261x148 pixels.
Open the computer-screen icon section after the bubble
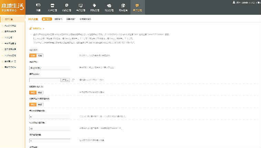[81, 8]
